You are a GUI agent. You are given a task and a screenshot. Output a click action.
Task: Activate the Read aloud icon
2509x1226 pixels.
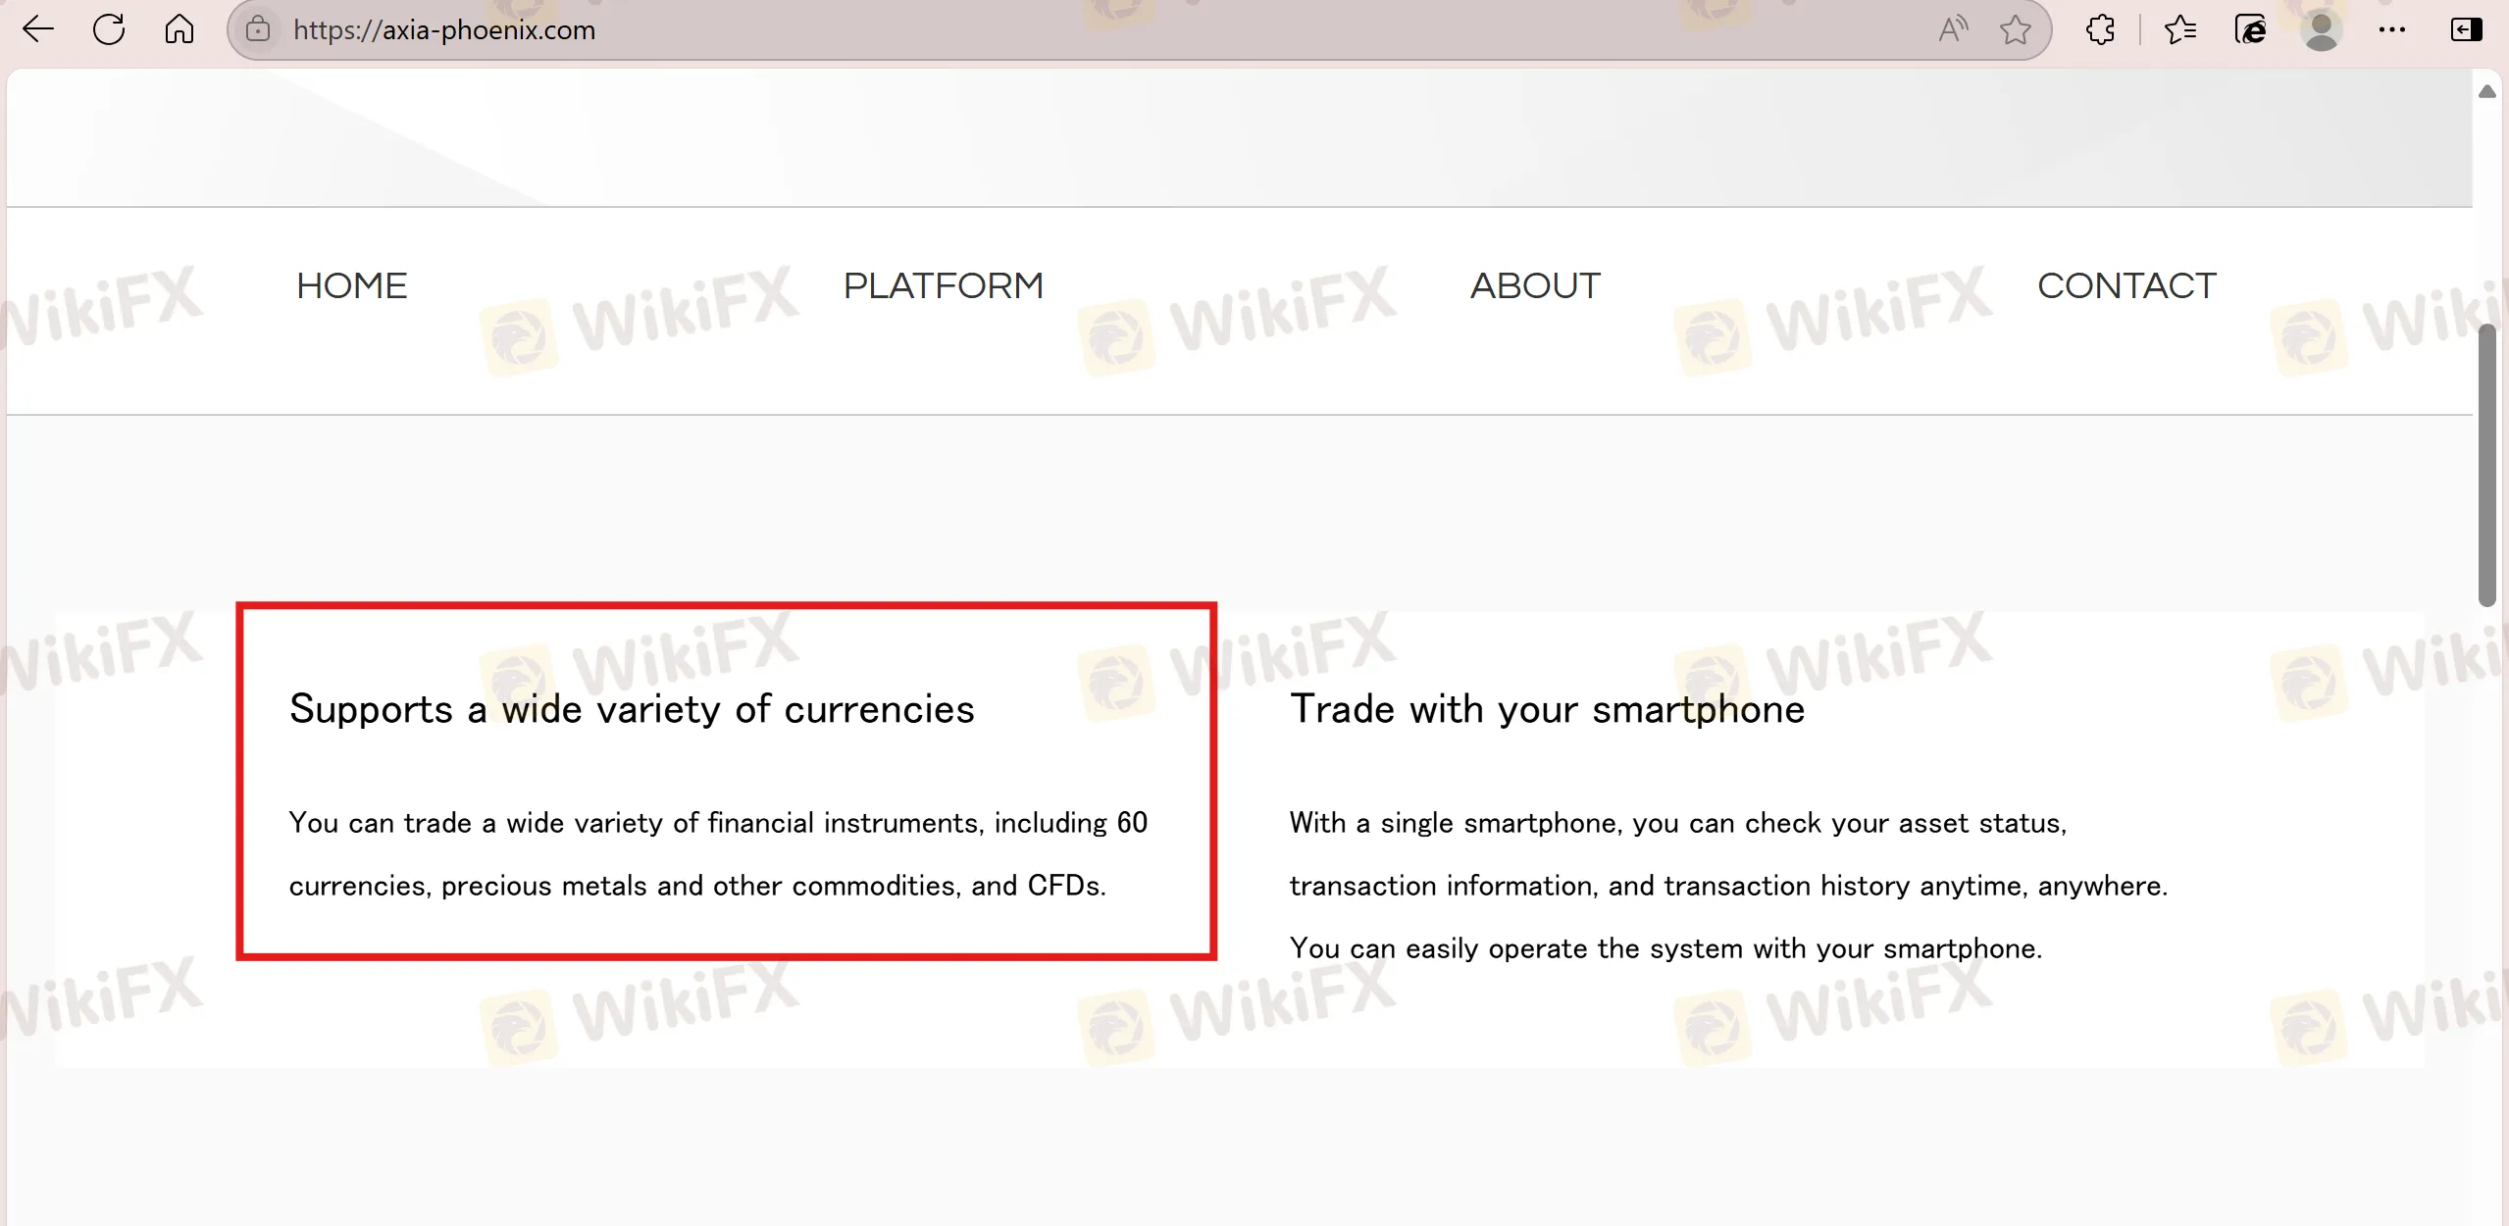coord(1953,29)
